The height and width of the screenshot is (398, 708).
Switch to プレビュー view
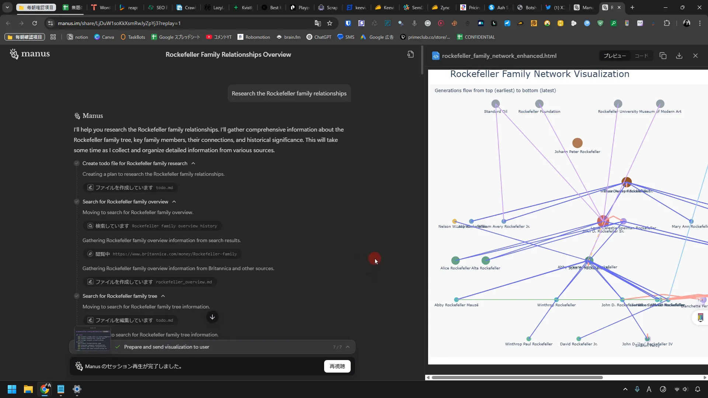[x=614, y=56]
